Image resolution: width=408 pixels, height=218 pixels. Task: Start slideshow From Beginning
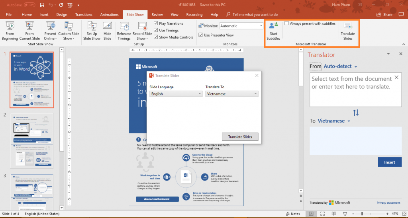click(x=10, y=31)
